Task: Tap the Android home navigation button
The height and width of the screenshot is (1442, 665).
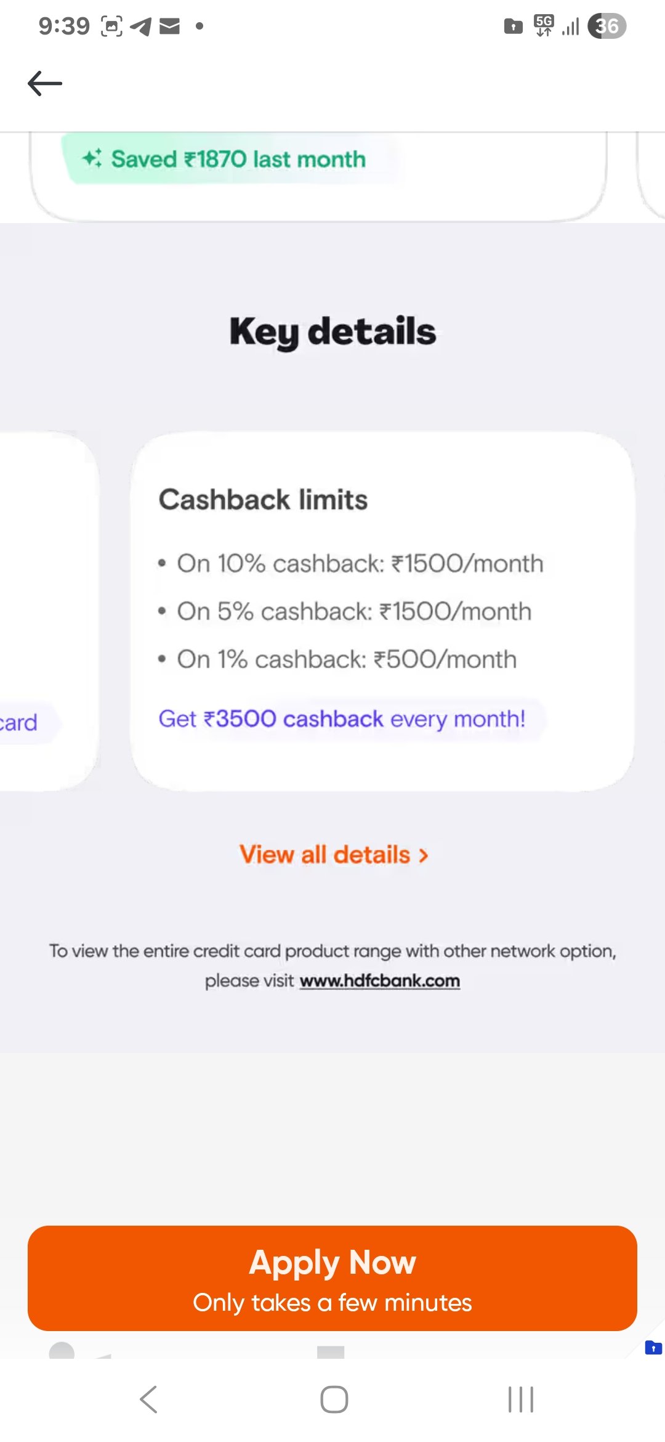Action: 334,1399
